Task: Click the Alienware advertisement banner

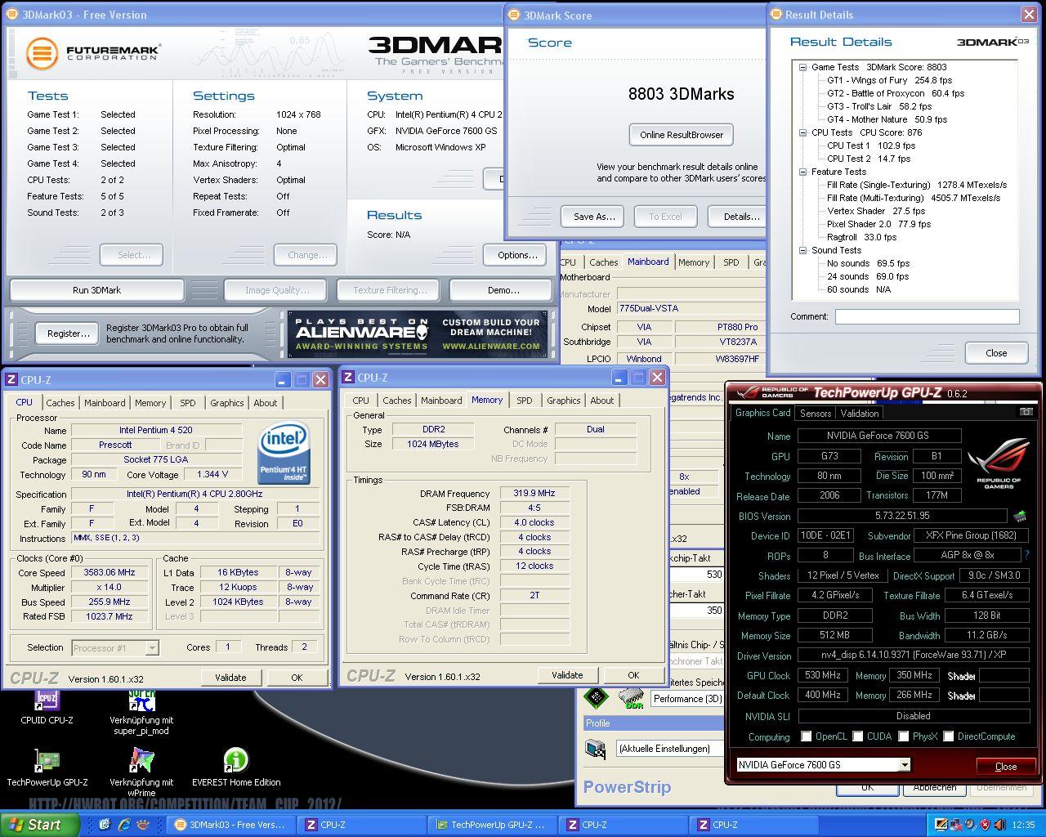Action: tap(418, 333)
